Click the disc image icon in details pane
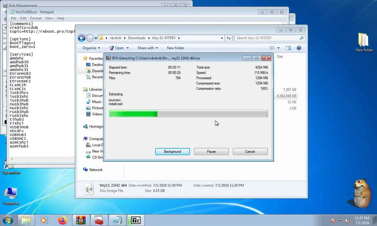This screenshot has width=377, height=226. [x=89, y=189]
